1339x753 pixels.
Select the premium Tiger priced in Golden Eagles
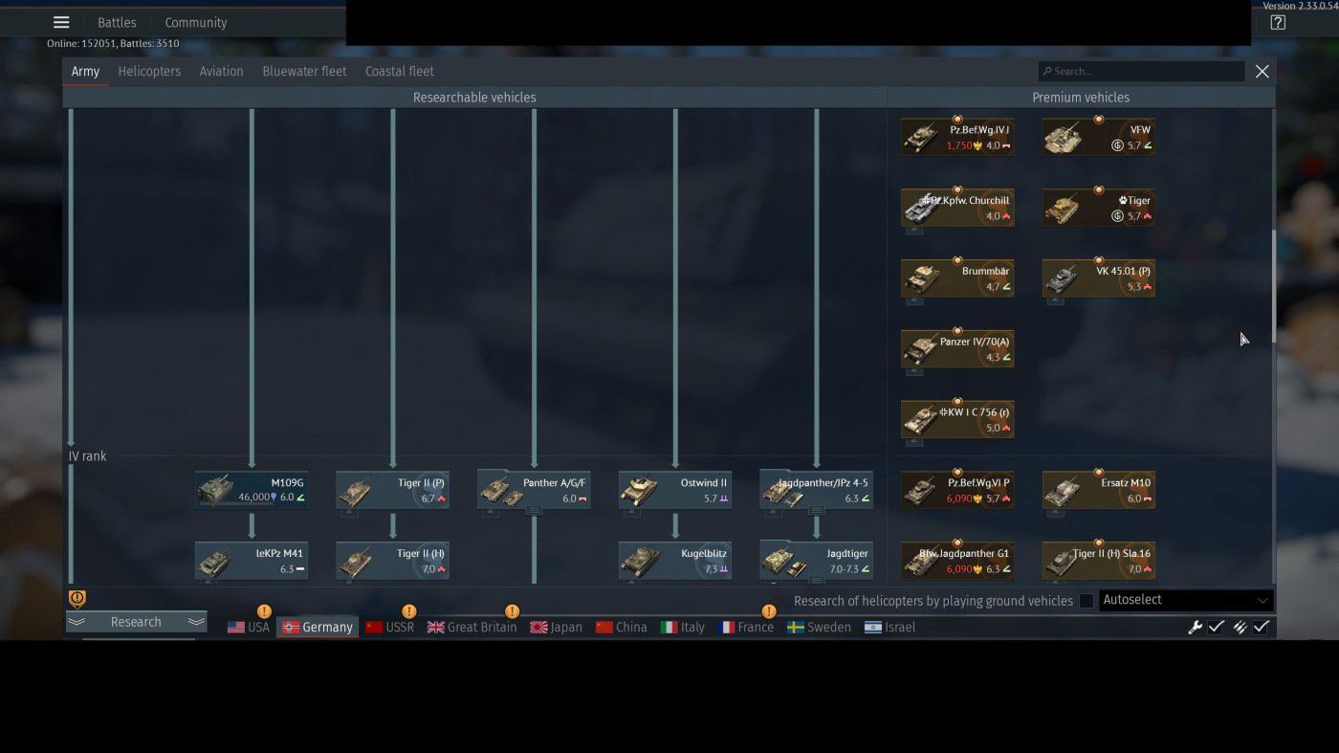[1098, 208]
